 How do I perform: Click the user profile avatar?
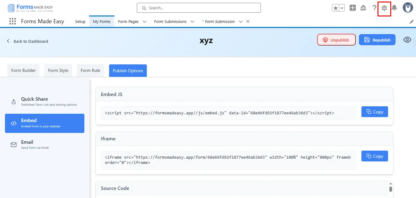coord(408,8)
